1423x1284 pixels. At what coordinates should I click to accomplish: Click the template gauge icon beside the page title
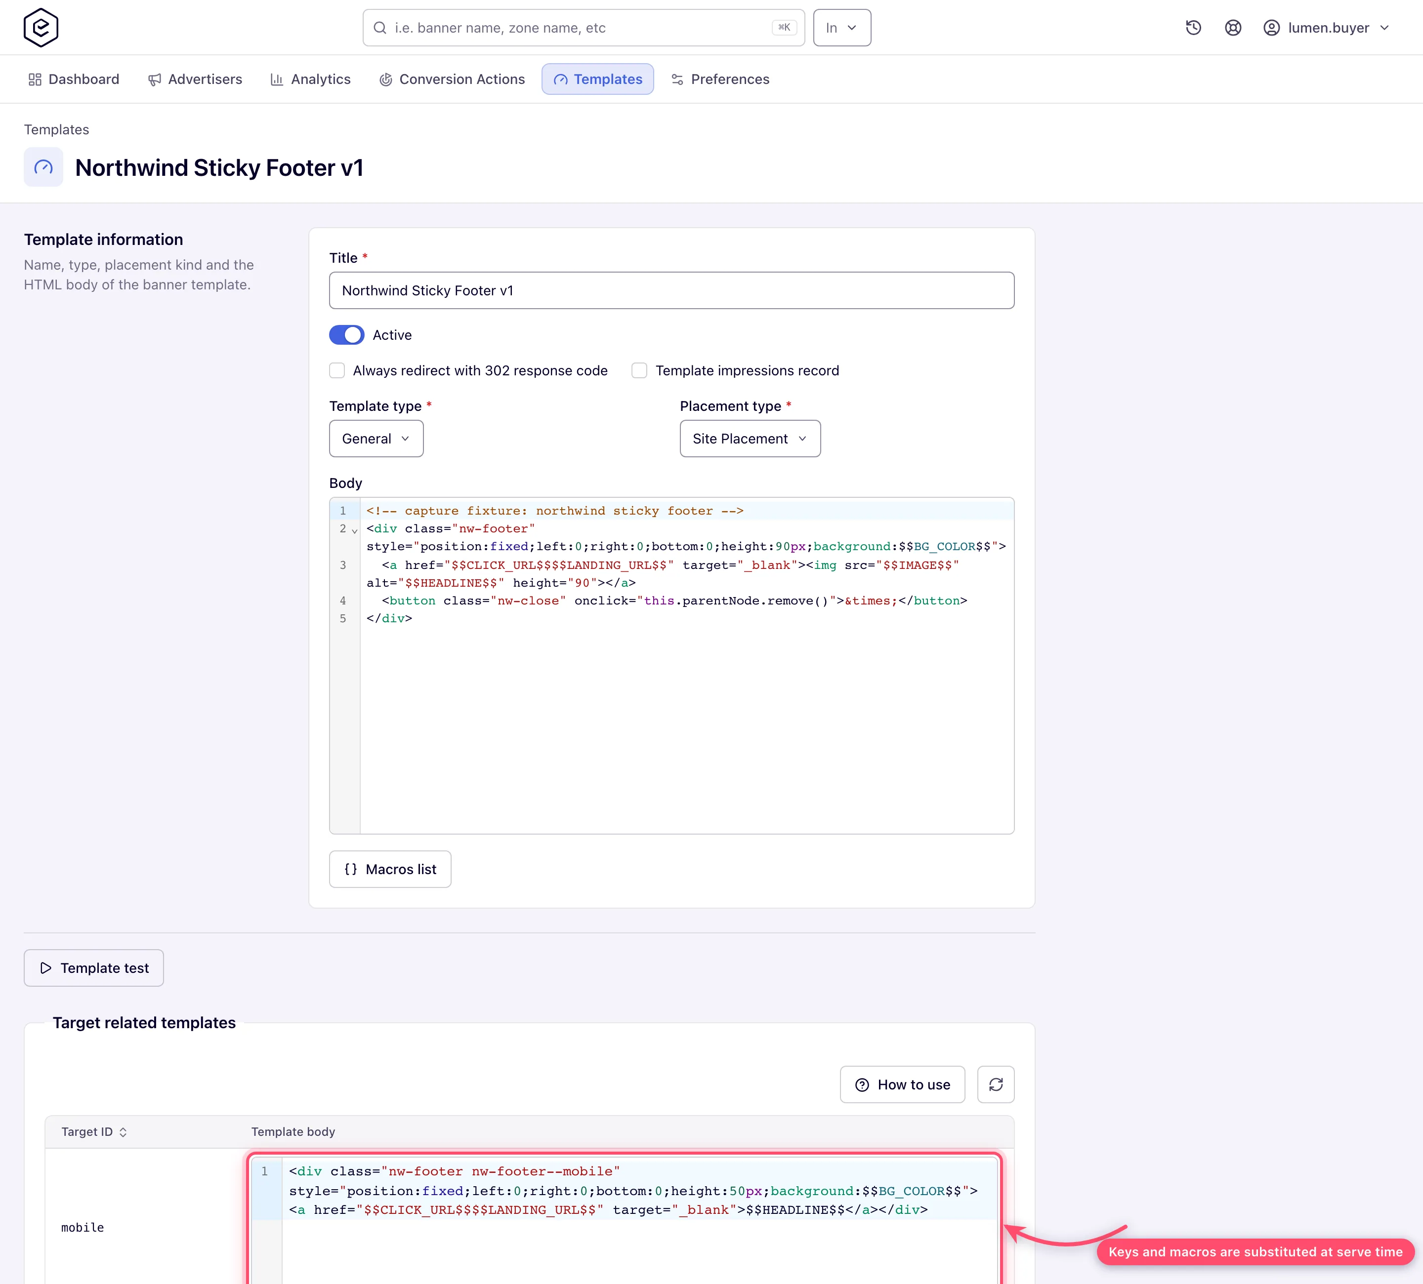(x=44, y=167)
